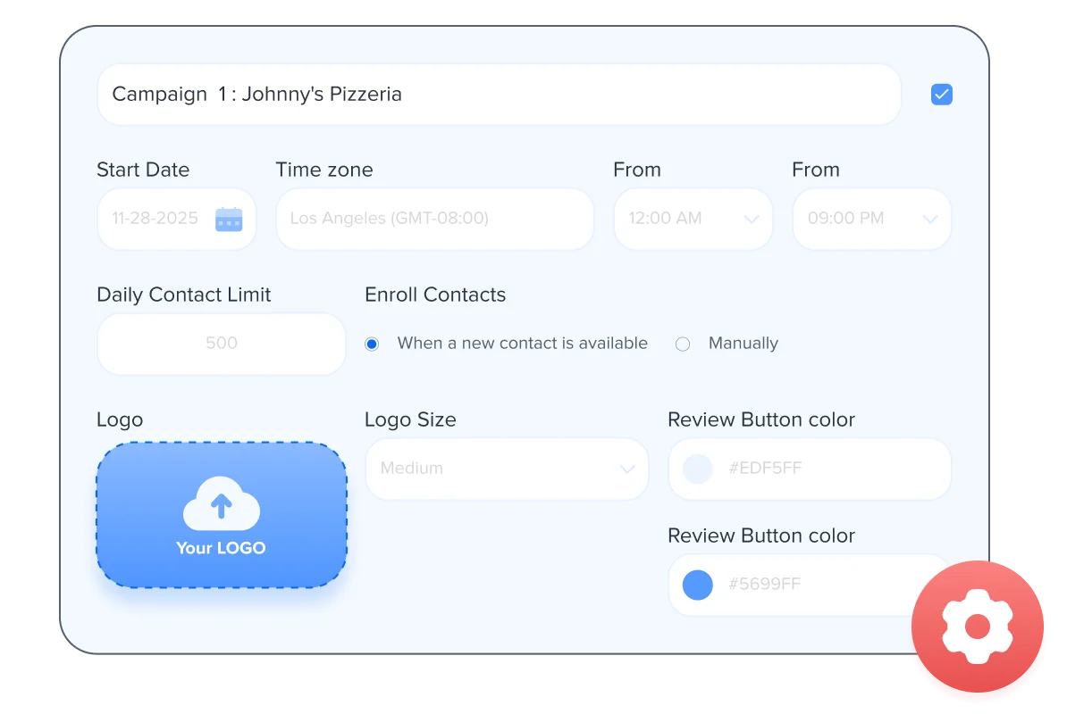
Task: Expand the 12:00 AM time dropdown
Action: (752, 219)
